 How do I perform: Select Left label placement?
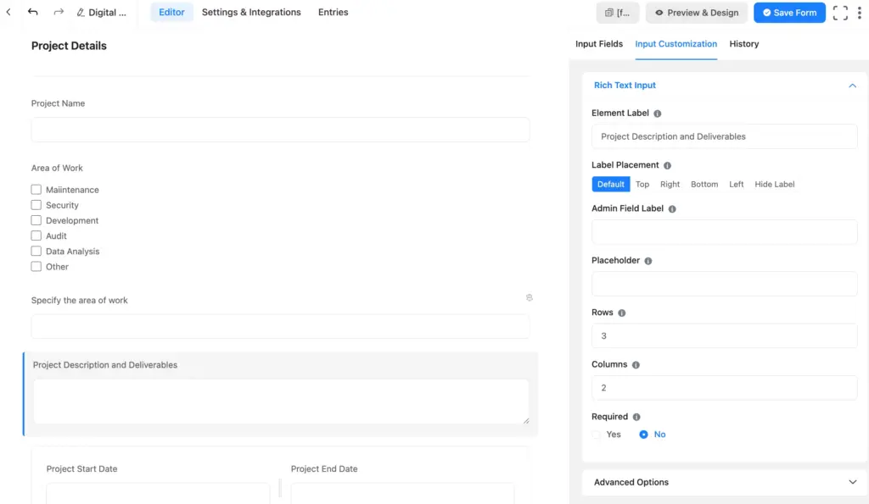(736, 184)
